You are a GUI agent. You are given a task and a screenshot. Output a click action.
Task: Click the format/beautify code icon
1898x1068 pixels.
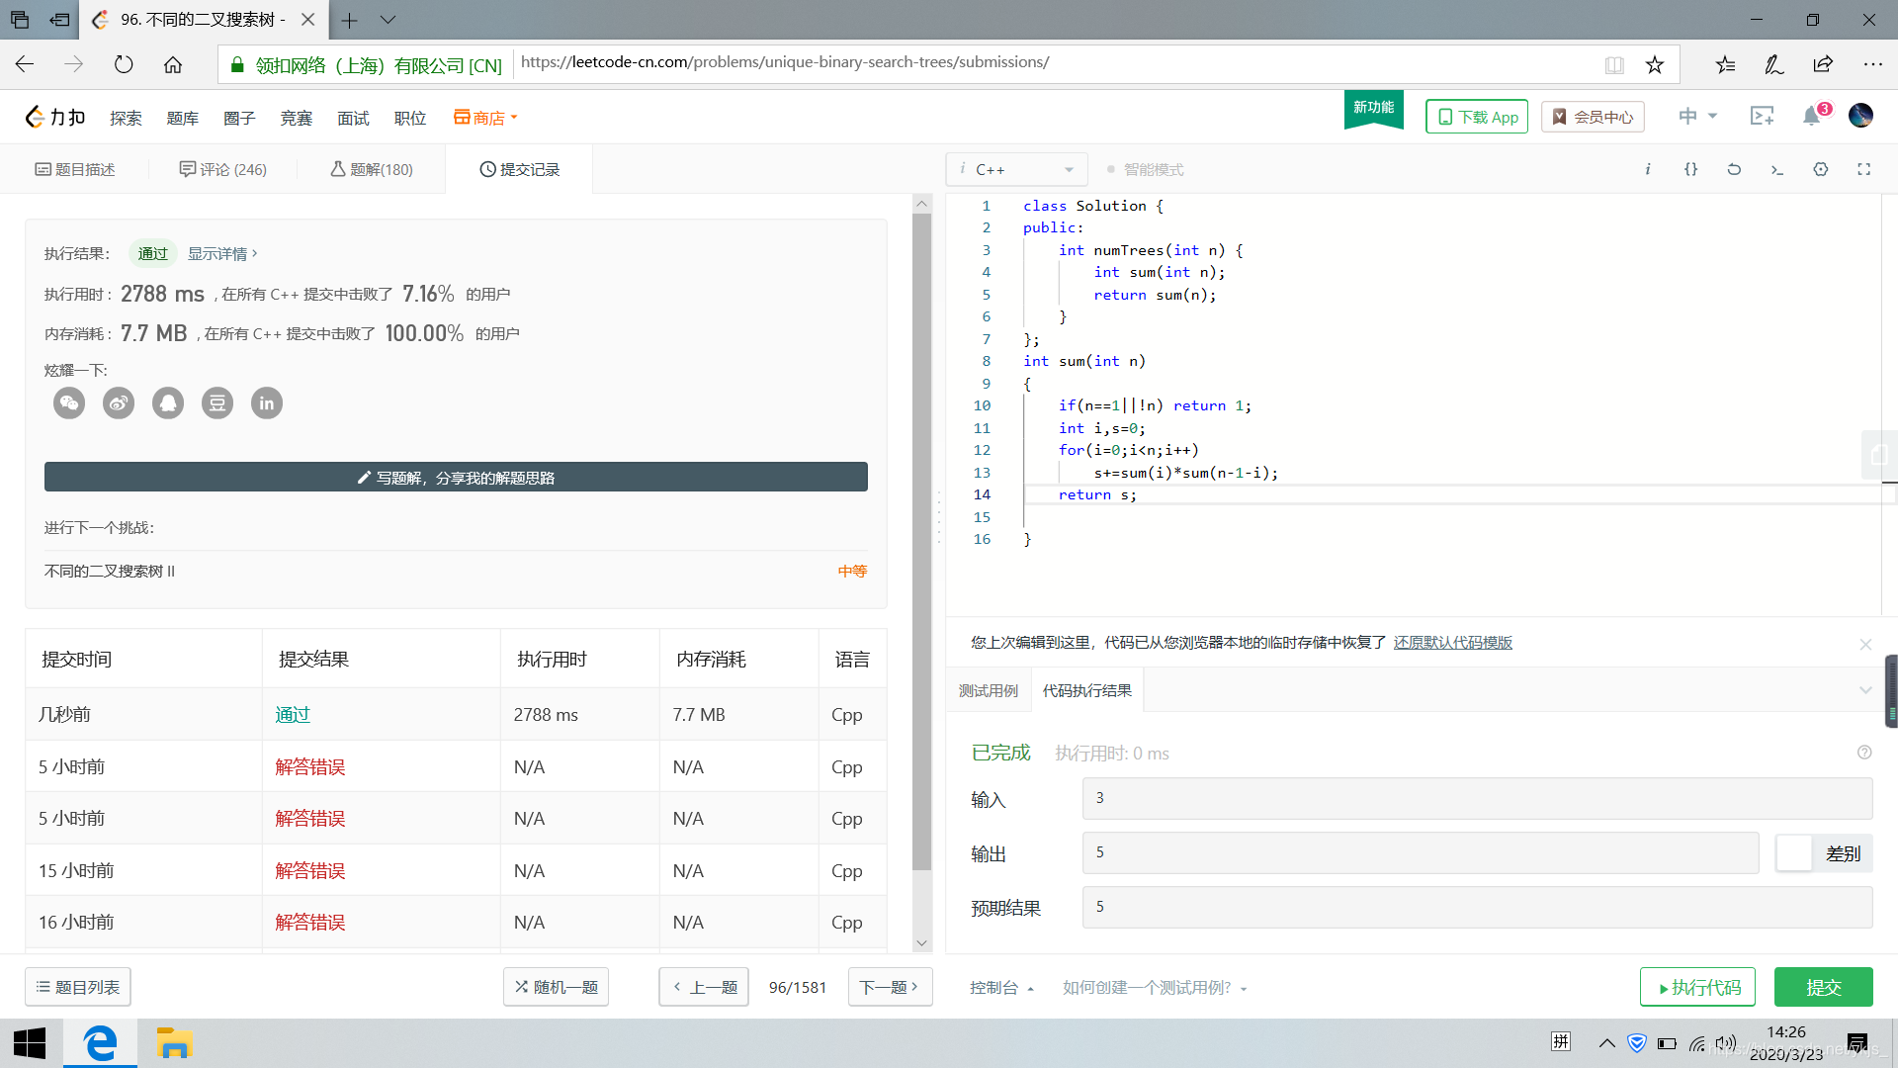[1692, 169]
